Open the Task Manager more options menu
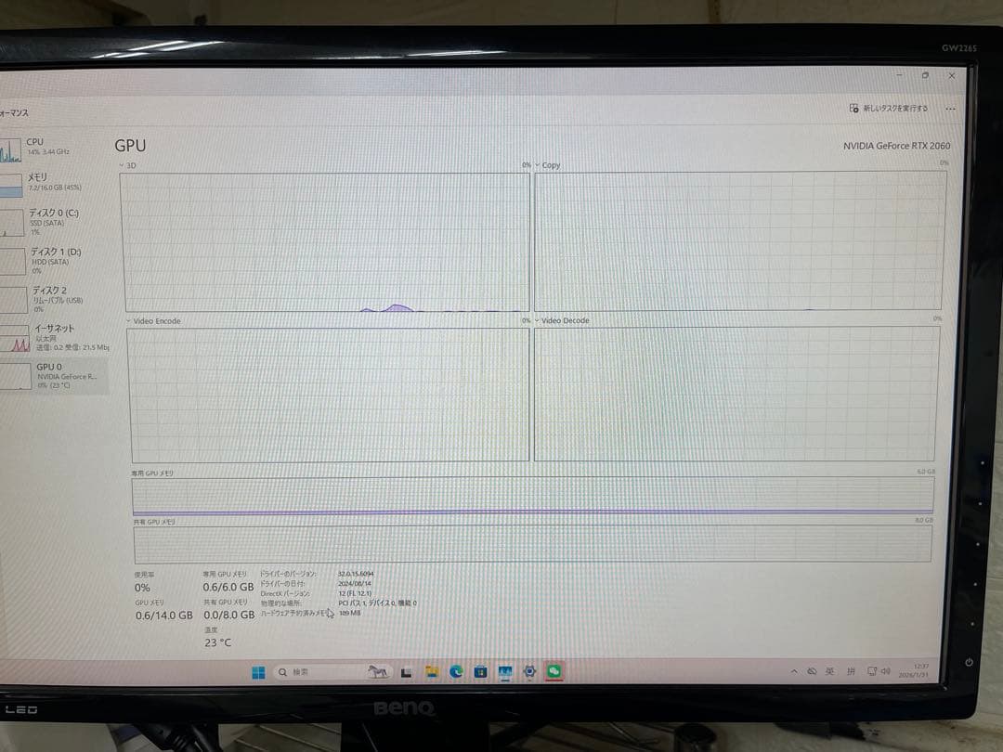The width and height of the screenshot is (1003, 752). coord(949,109)
